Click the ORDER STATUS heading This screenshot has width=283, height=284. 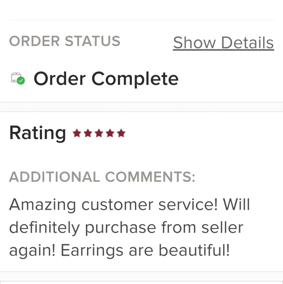click(65, 41)
